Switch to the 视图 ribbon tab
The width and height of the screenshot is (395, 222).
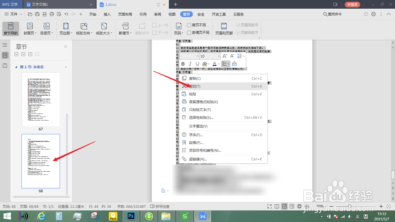click(172, 14)
